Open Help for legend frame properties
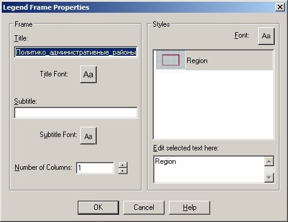288x222 pixels. coord(190,207)
